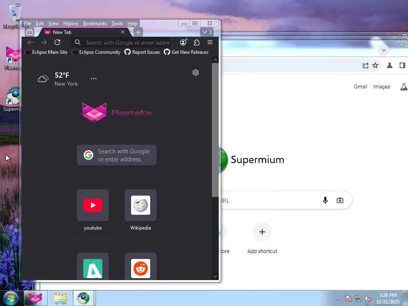408x306 pixels.
Task: Start voice search with microphone icon
Action: 325,200
